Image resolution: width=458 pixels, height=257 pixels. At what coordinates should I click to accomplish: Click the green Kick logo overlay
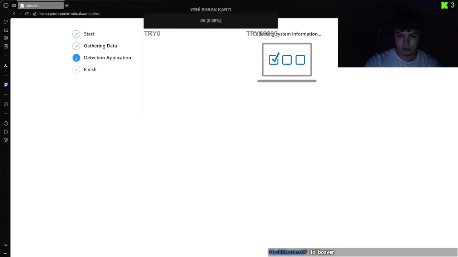click(x=444, y=5)
